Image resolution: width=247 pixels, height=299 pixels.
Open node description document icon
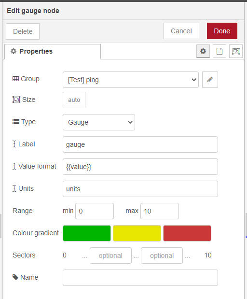(x=220, y=51)
